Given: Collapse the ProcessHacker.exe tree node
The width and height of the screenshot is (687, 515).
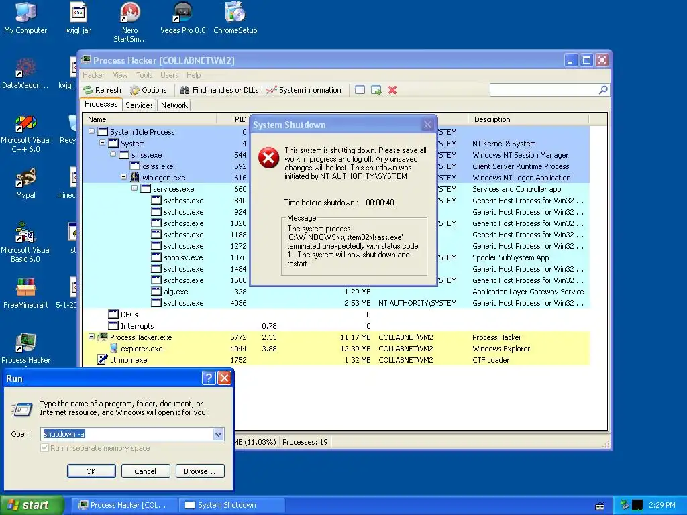Looking at the screenshot, I should (x=91, y=337).
